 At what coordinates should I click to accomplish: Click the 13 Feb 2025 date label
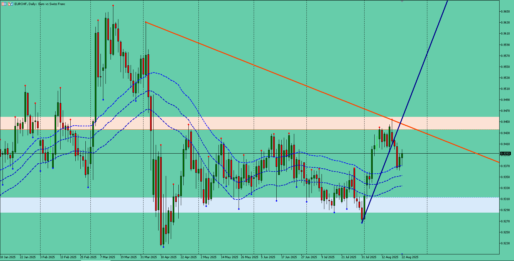(x=68, y=257)
